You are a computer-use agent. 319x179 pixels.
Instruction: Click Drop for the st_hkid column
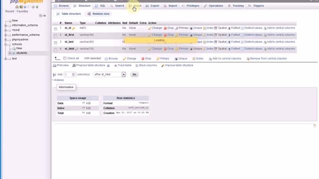[x=168, y=49]
